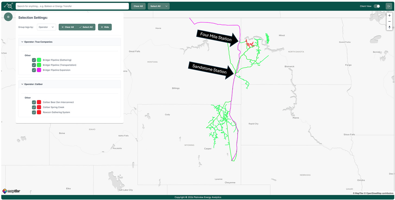
Task: Click the Minot city label on map
Action: point(282,35)
